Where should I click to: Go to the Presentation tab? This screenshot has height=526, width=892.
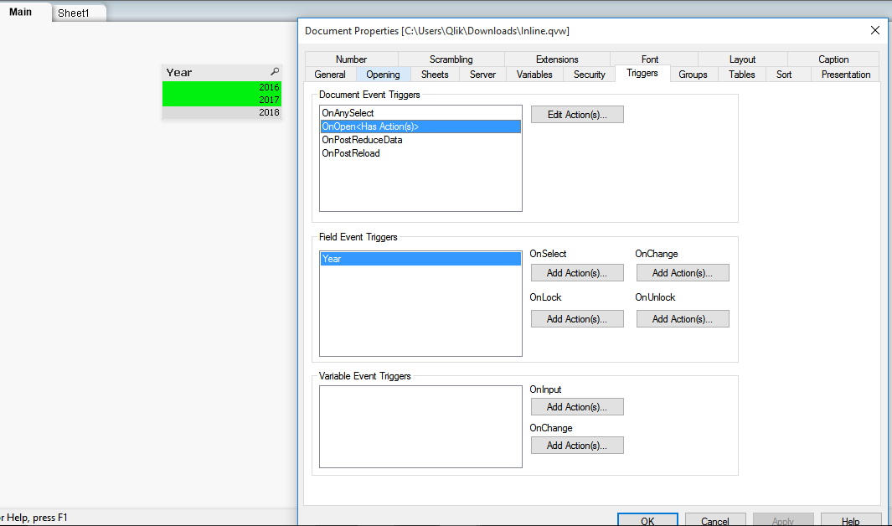click(845, 75)
